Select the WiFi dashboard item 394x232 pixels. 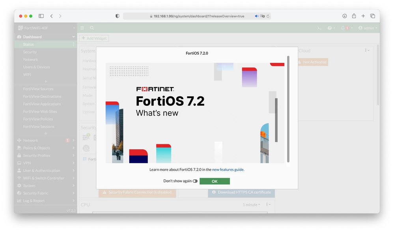coord(27,74)
